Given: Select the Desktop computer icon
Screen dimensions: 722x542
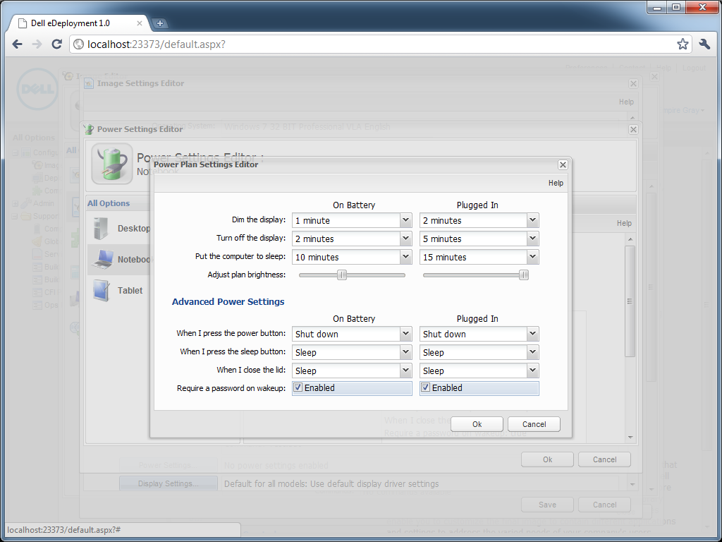Looking at the screenshot, I should click(101, 228).
